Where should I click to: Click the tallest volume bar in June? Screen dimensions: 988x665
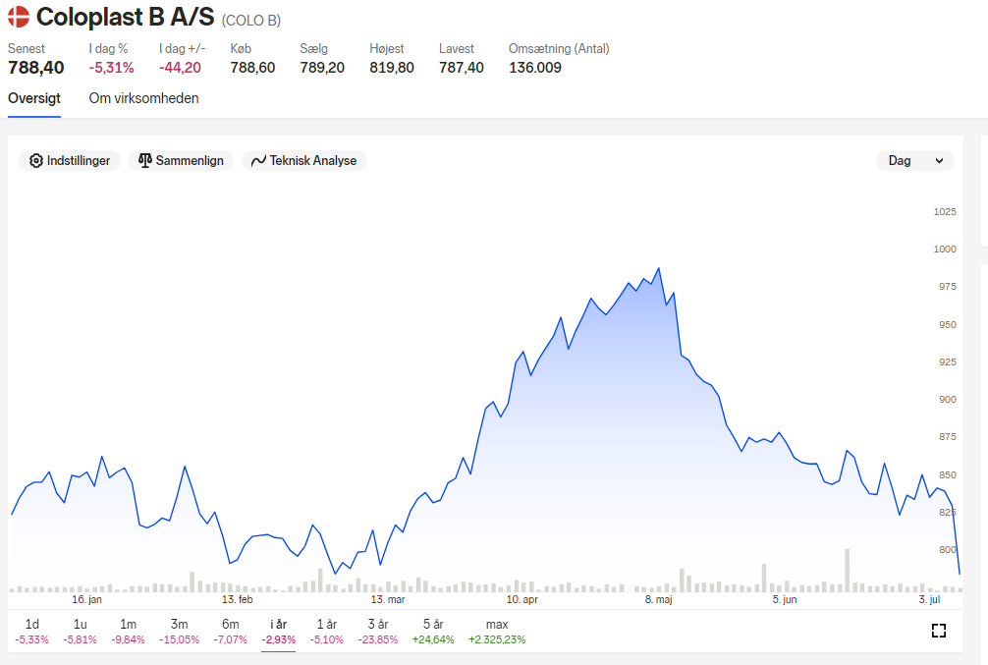point(847,570)
